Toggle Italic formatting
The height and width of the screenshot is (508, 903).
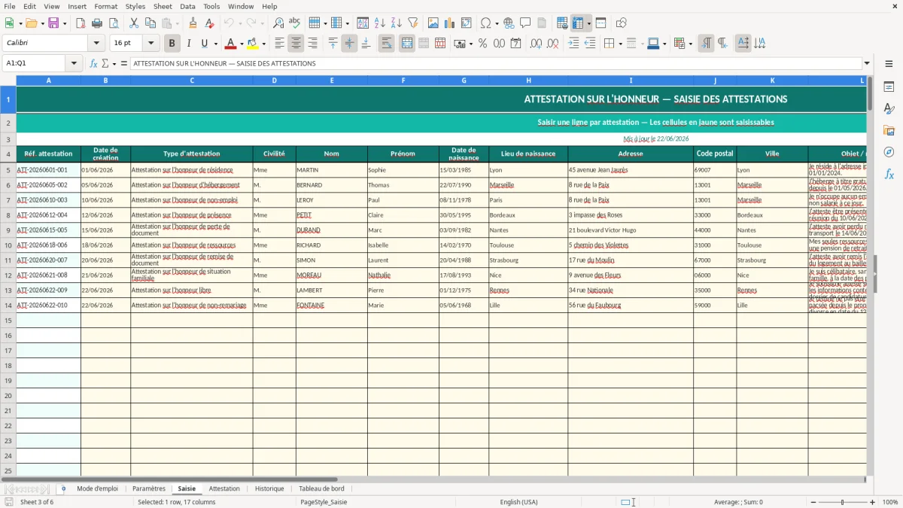point(189,44)
